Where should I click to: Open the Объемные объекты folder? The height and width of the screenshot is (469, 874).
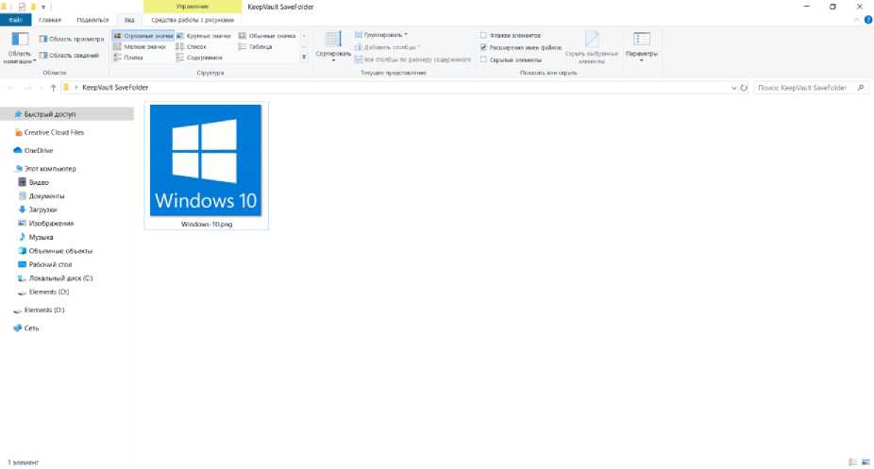pos(55,251)
